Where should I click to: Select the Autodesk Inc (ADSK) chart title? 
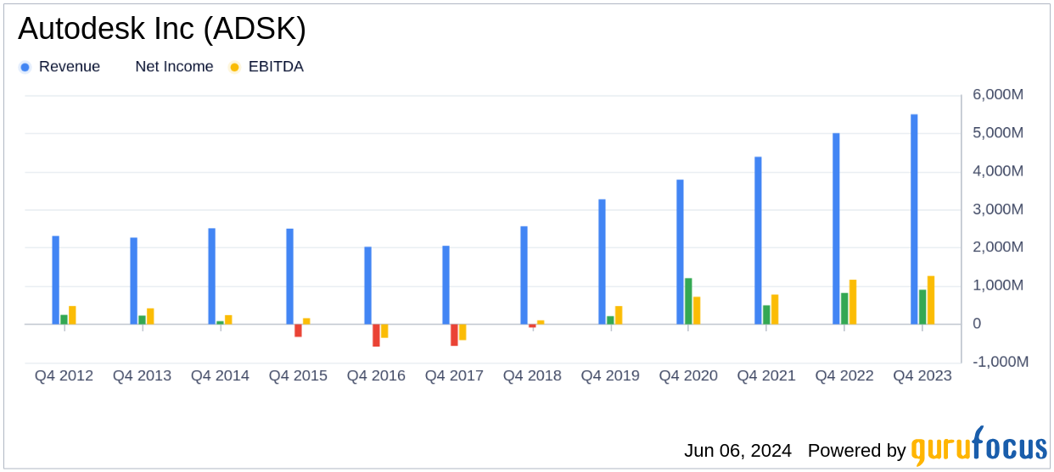pyautogui.click(x=161, y=29)
